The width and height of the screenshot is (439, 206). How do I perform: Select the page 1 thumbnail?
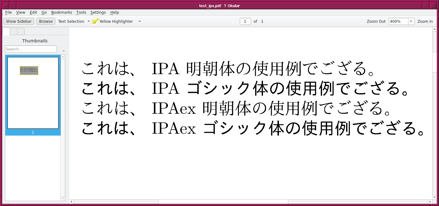pyautogui.click(x=33, y=93)
